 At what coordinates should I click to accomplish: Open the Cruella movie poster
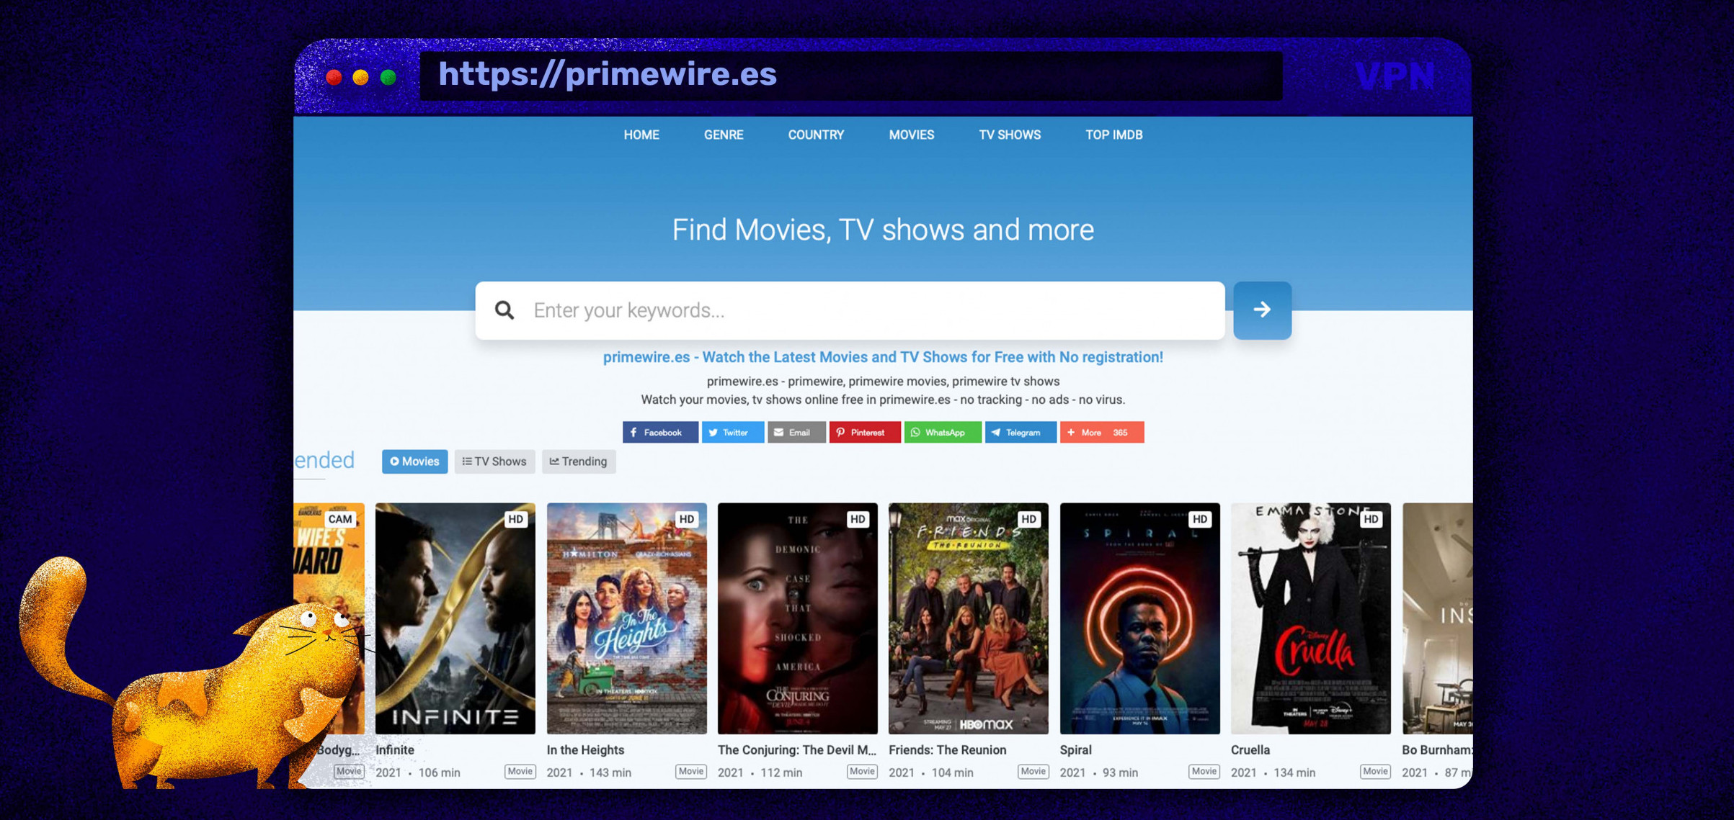[1311, 618]
